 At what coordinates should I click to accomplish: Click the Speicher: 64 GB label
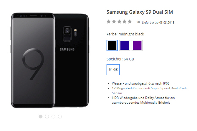120,59
